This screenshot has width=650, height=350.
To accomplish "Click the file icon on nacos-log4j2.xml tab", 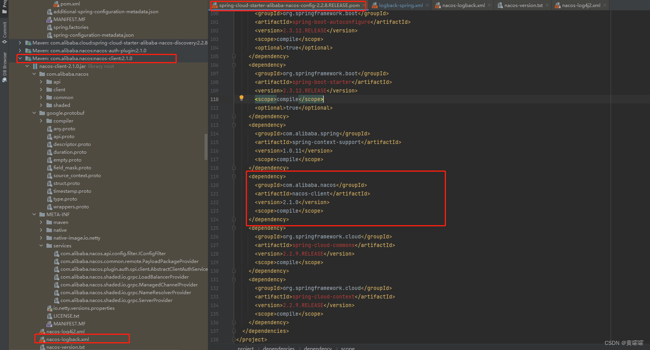I will 558,5.
